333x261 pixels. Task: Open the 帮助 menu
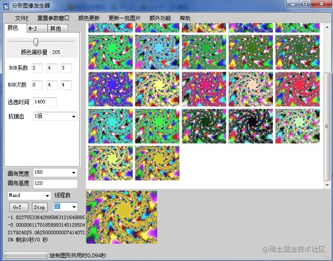click(x=185, y=18)
